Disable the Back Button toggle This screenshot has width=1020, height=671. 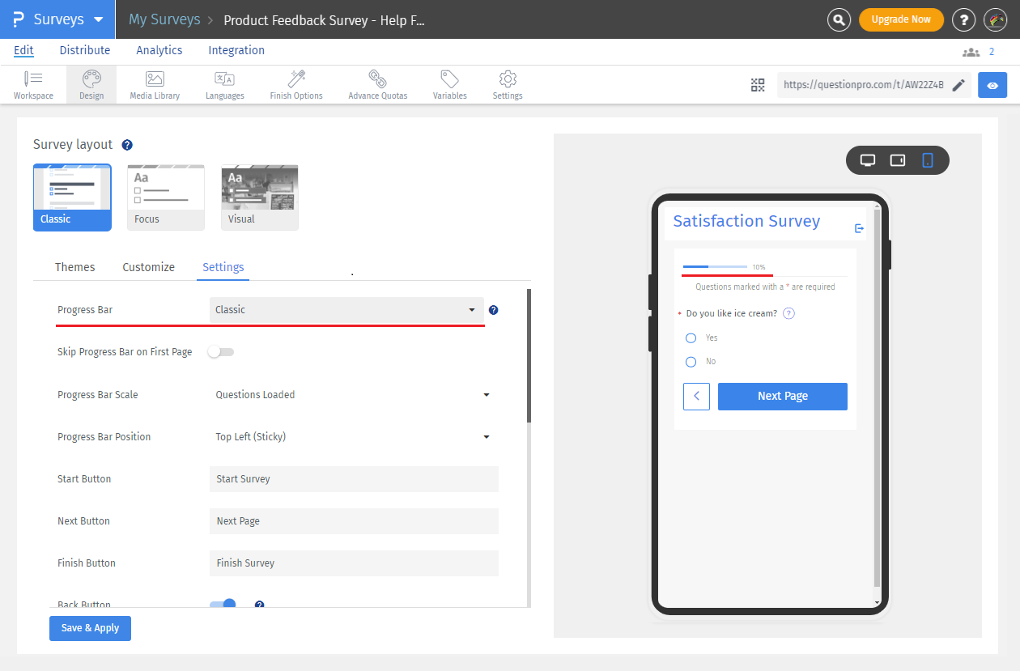(x=223, y=604)
